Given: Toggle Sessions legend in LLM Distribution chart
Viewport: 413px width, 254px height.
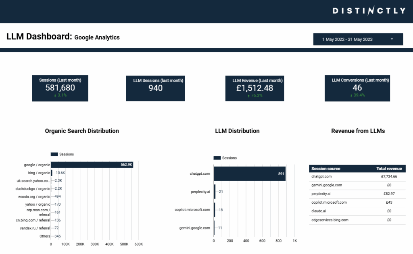Looking at the screenshot, I should click(225, 158).
